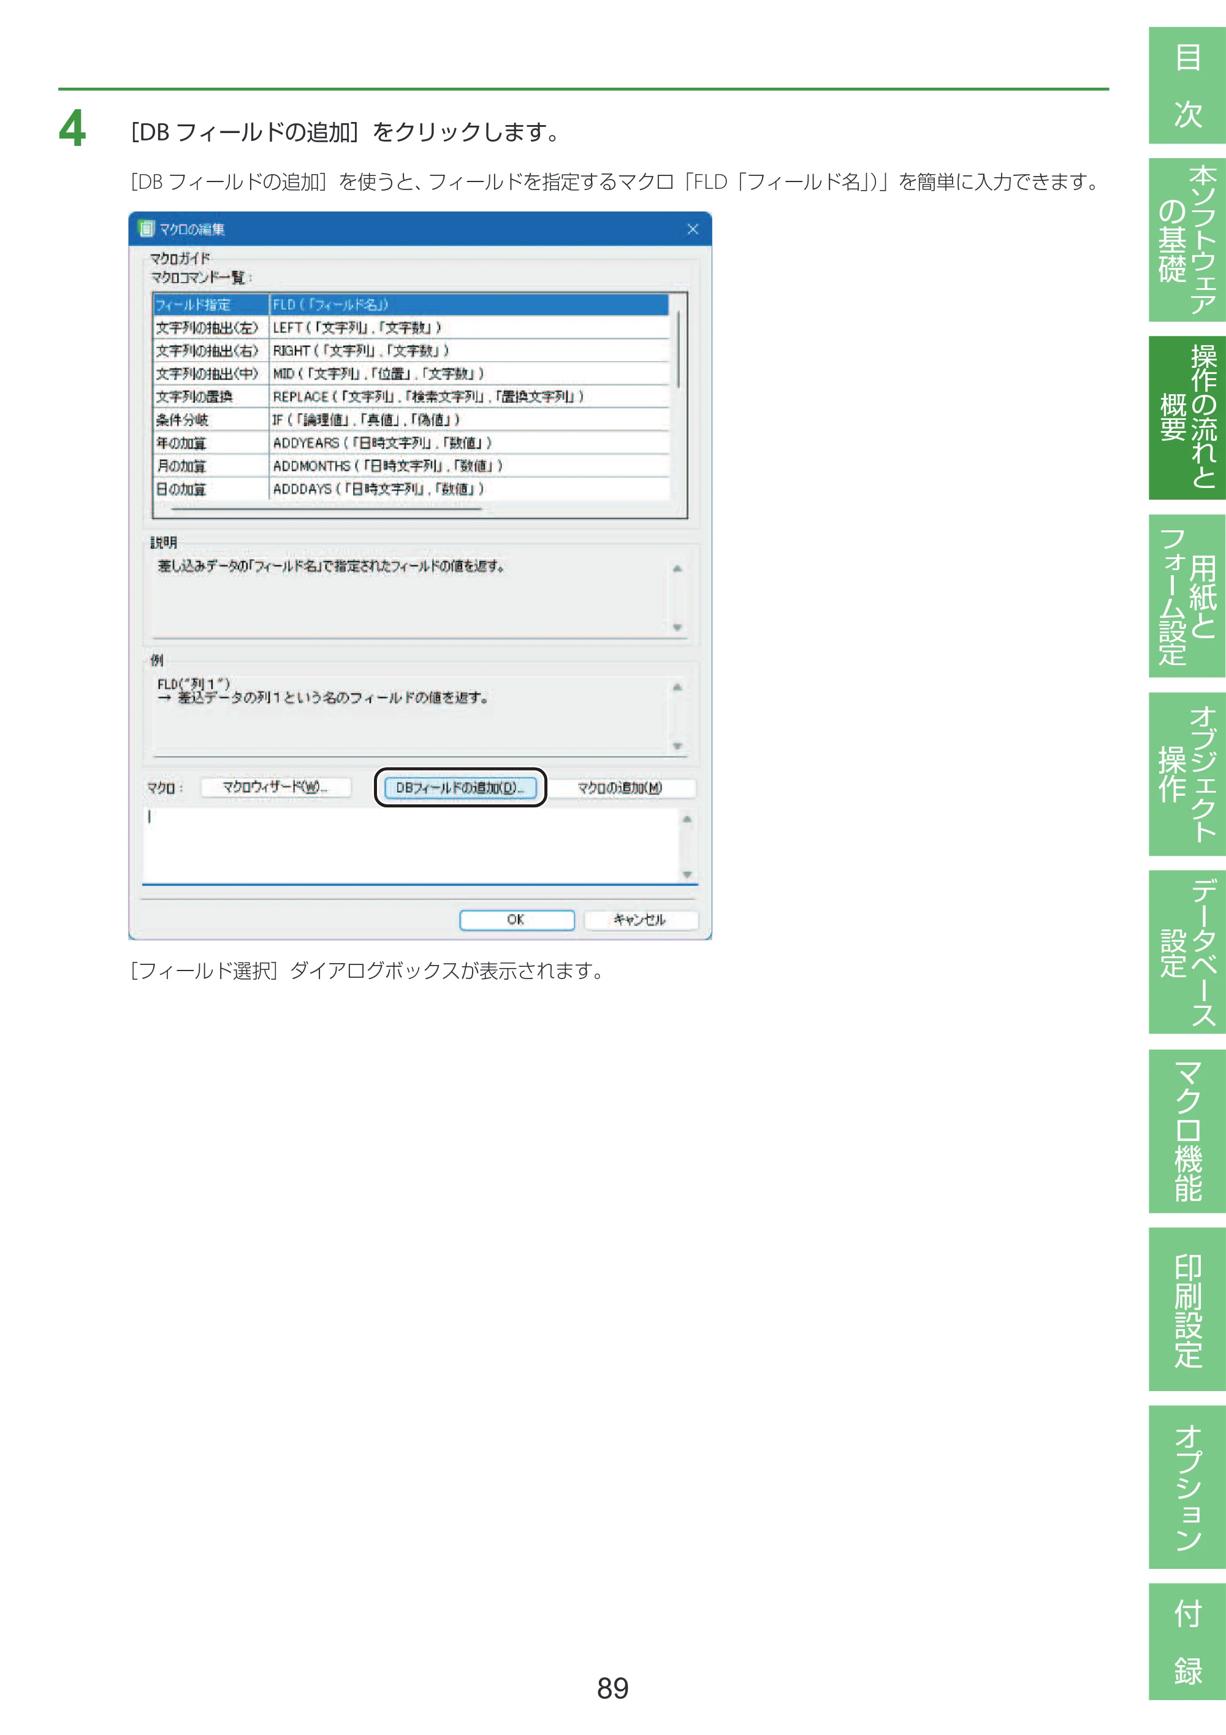
Task: Click the マクロの追加(M) button
Action: [620, 787]
